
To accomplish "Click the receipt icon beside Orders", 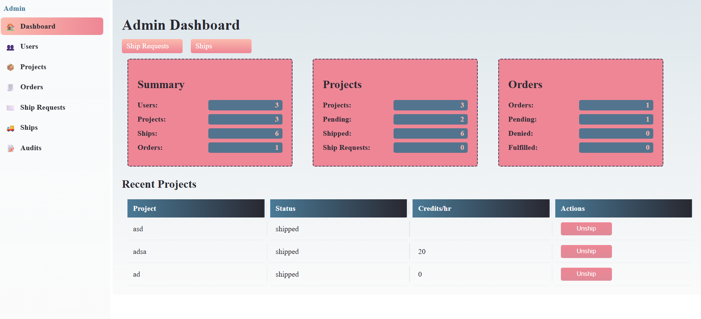I will pos(10,87).
